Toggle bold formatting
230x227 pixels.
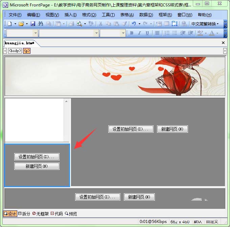point(132,33)
